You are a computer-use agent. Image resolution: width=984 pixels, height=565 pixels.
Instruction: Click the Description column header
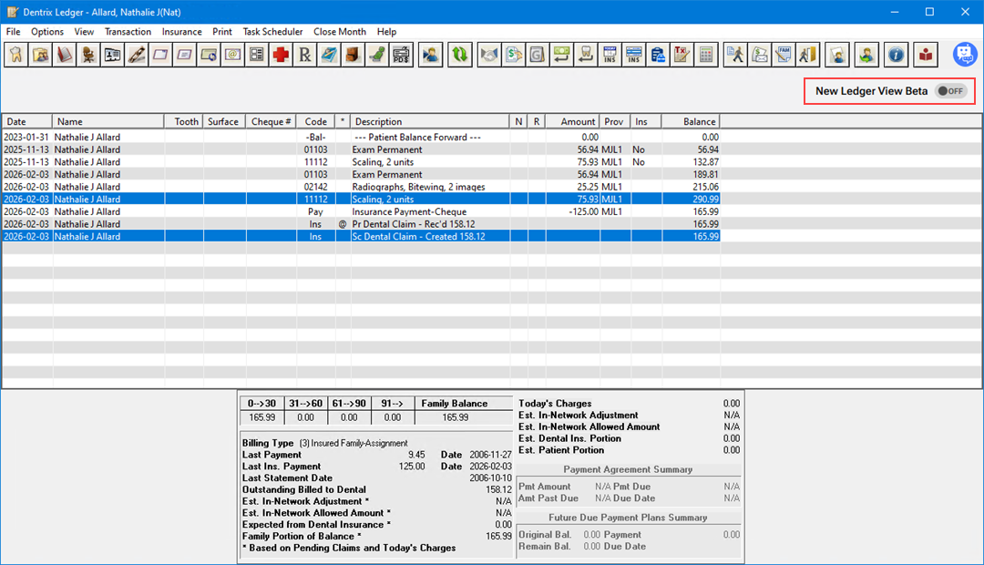[428, 121]
